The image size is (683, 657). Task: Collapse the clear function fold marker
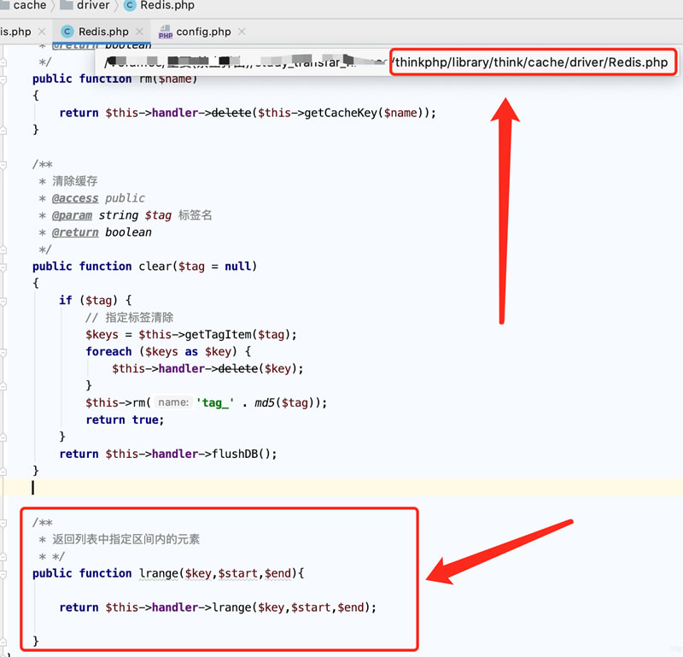(3, 267)
